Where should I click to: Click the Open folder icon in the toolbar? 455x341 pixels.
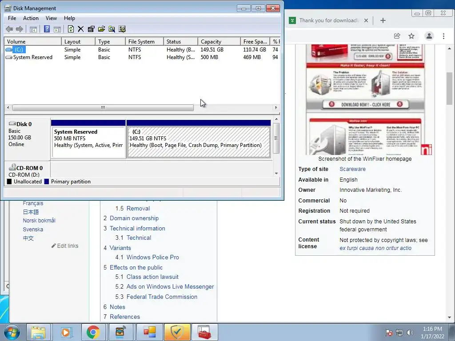102,29
